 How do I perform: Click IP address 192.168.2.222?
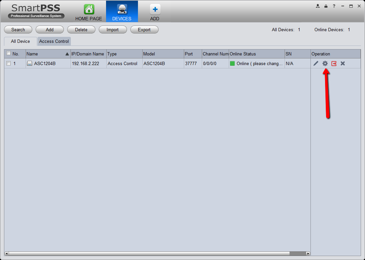click(85, 63)
